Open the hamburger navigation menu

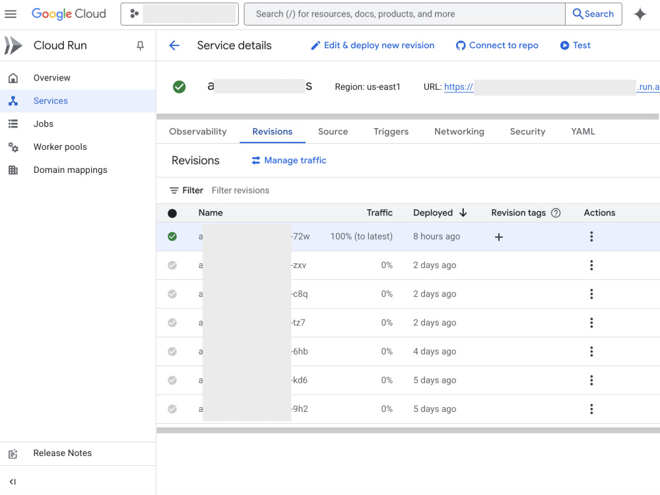pyautogui.click(x=11, y=14)
